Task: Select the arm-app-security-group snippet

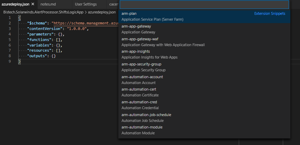Action: pos(204,67)
